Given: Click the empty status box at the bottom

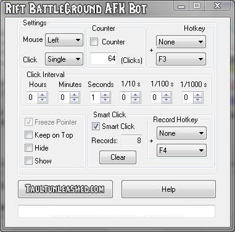Looking at the screenshot, I should click(x=117, y=211).
